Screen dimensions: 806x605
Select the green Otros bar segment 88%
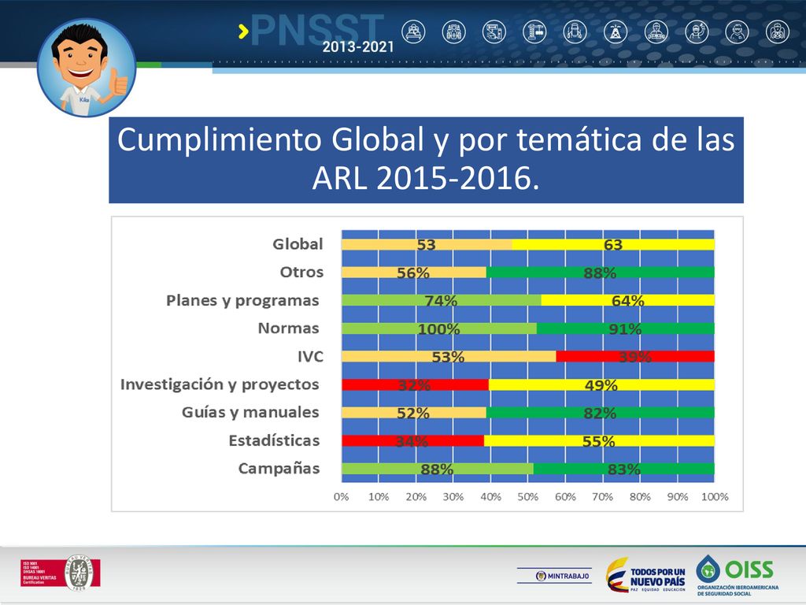tap(601, 272)
